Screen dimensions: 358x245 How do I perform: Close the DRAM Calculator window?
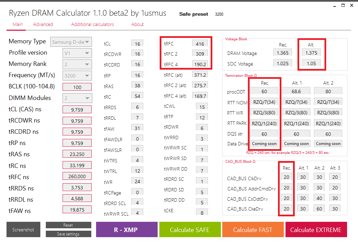pos(352,5)
